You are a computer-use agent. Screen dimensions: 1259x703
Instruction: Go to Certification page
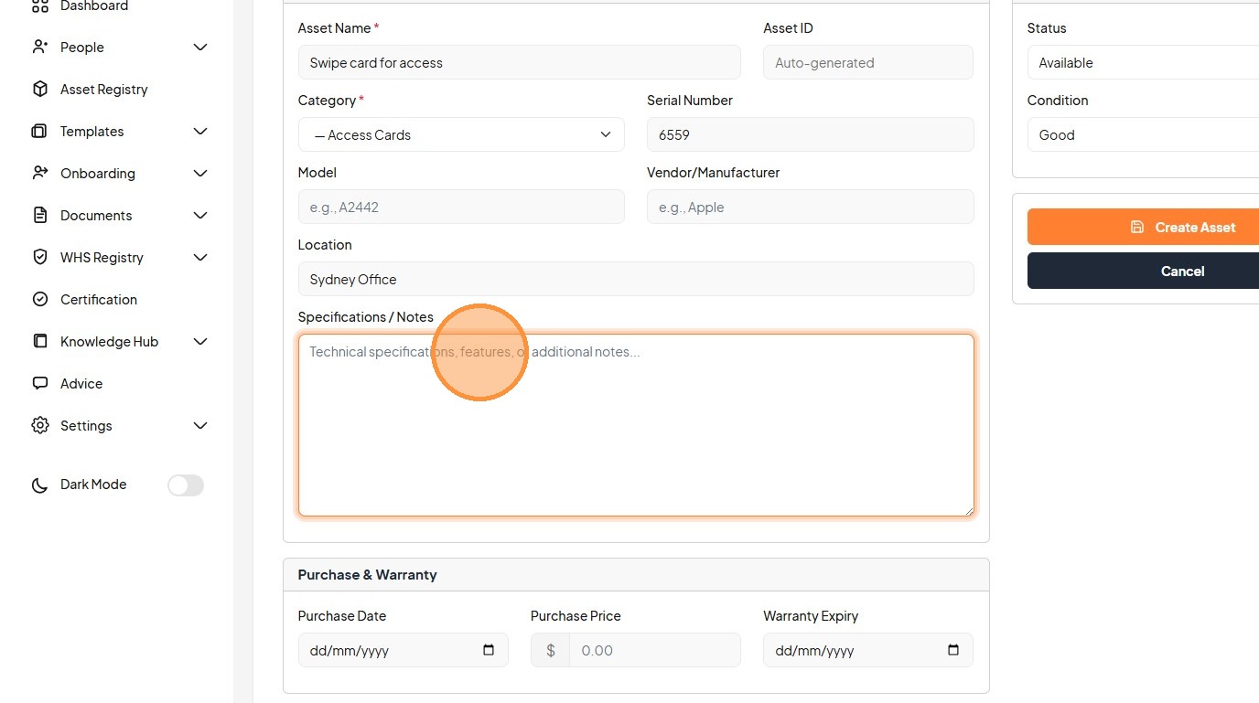click(x=98, y=299)
